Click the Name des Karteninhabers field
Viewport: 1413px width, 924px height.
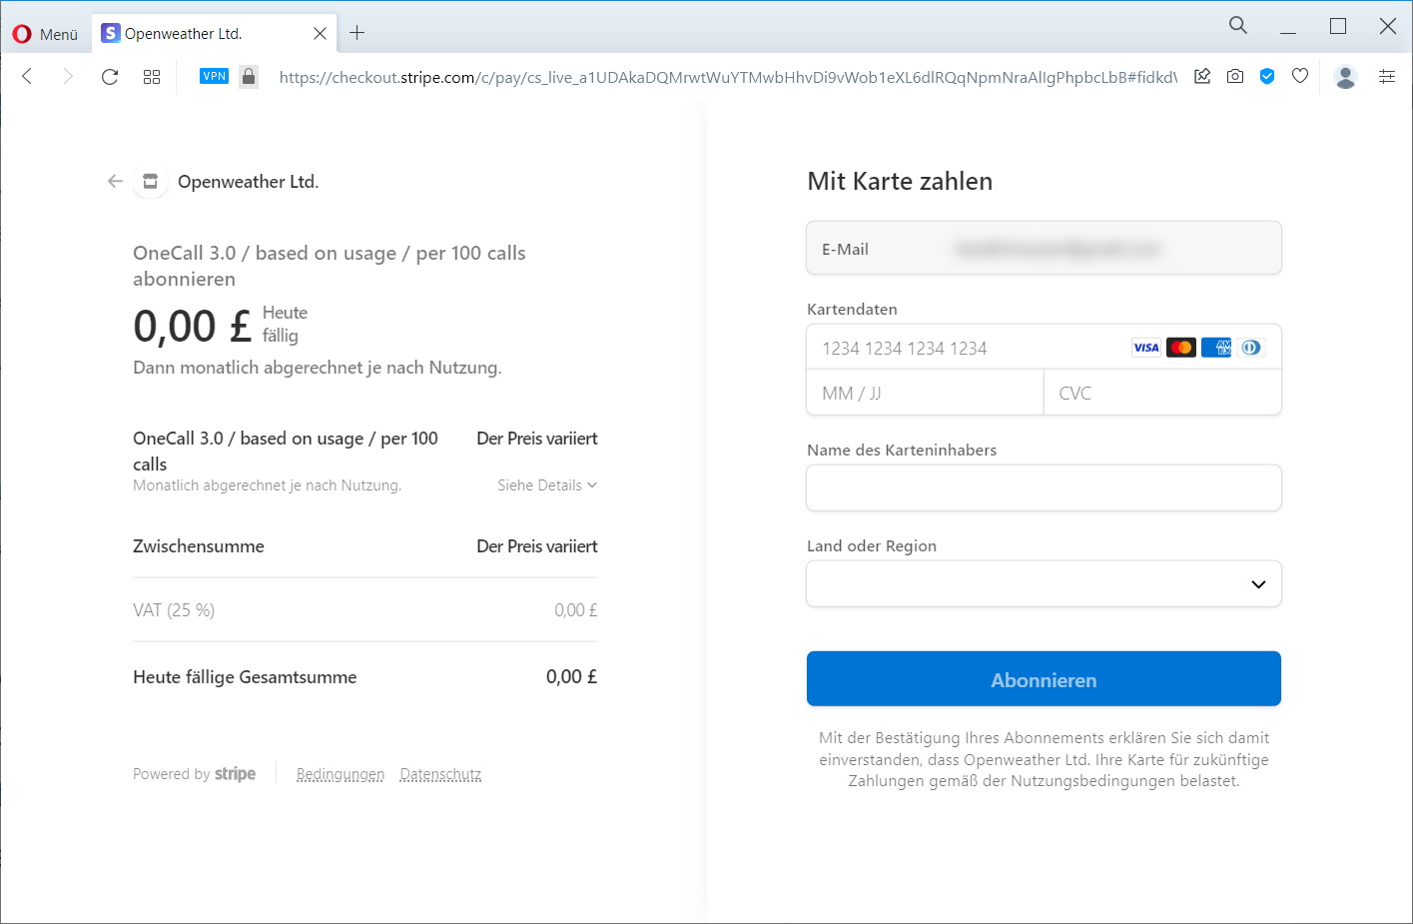point(1044,487)
